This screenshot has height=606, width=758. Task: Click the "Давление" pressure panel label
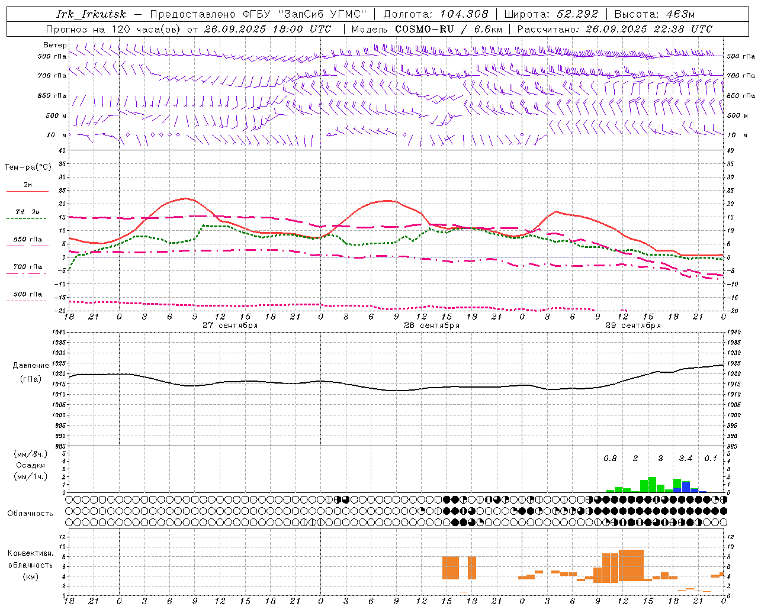coord(31,366)
